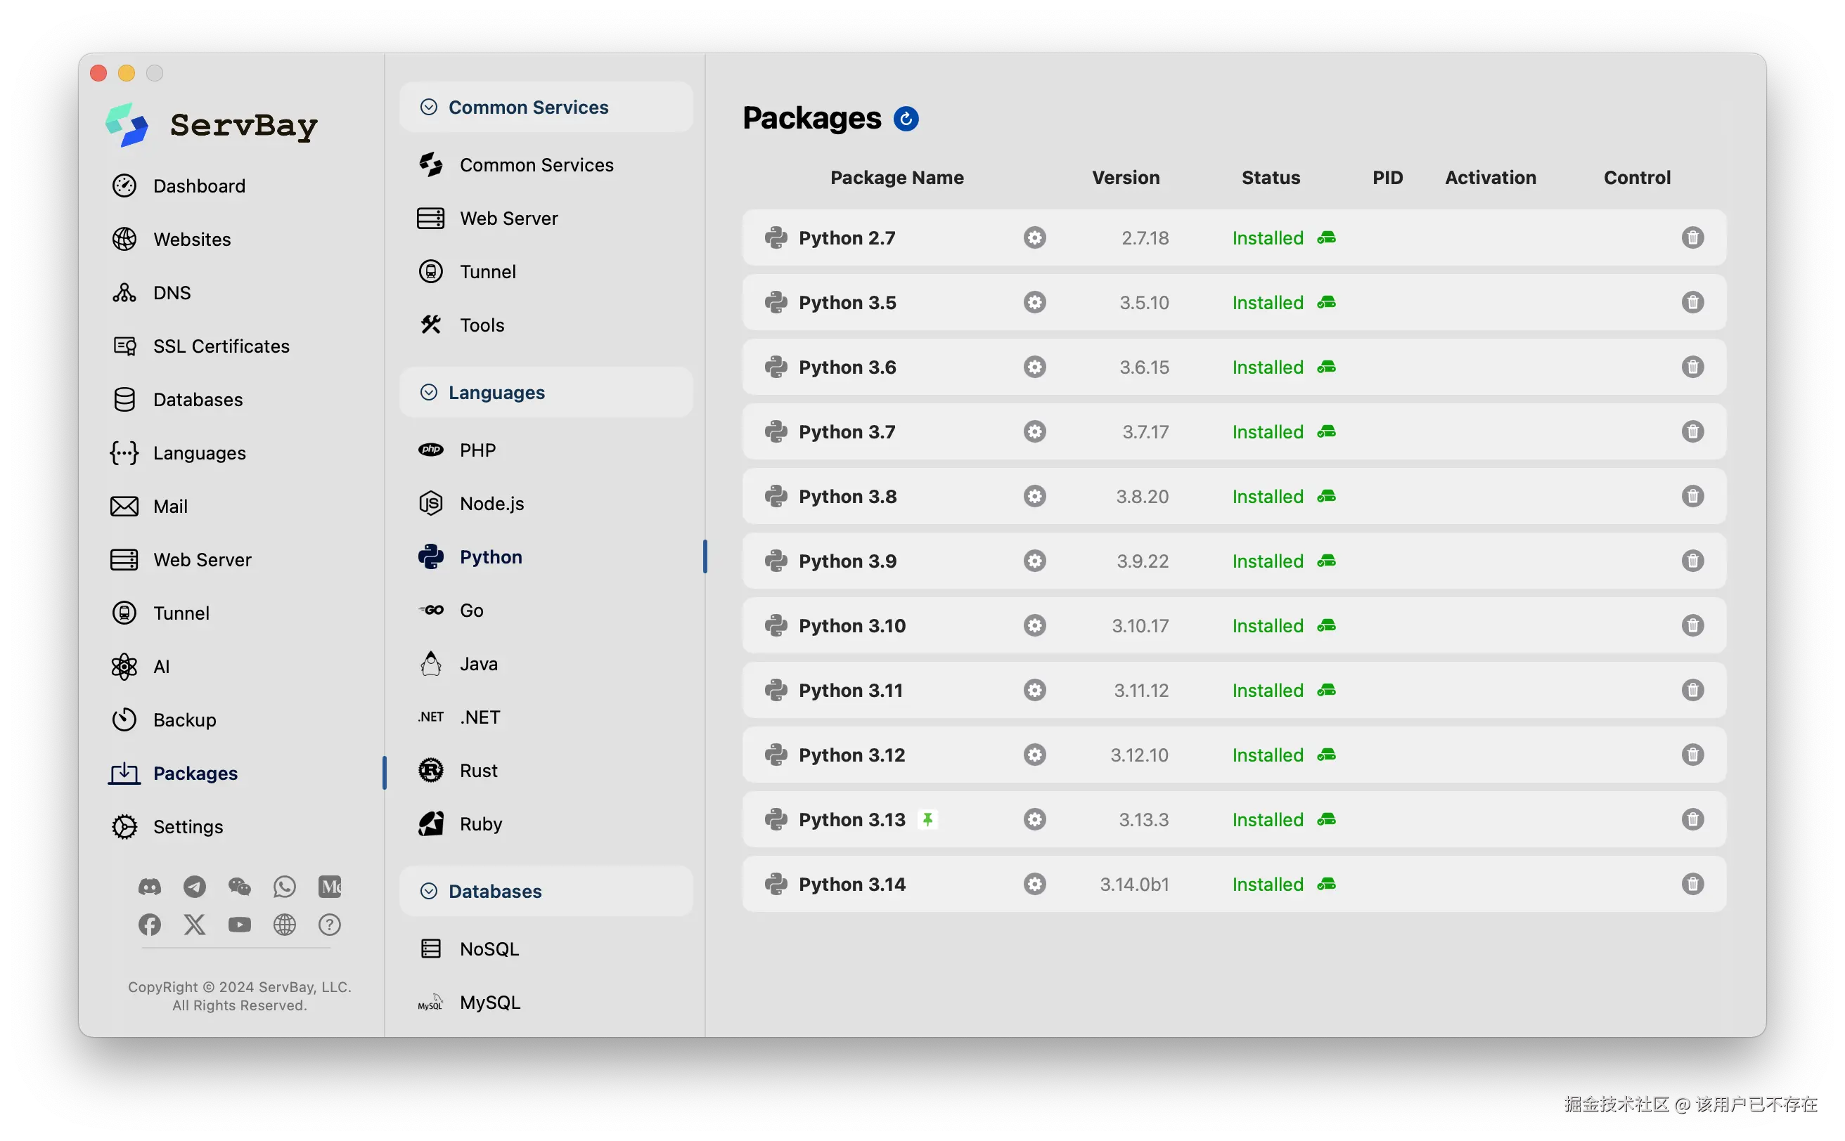Open the Telegram link icon
This screenshot has width=1845, height=1141.
(194, 887)
